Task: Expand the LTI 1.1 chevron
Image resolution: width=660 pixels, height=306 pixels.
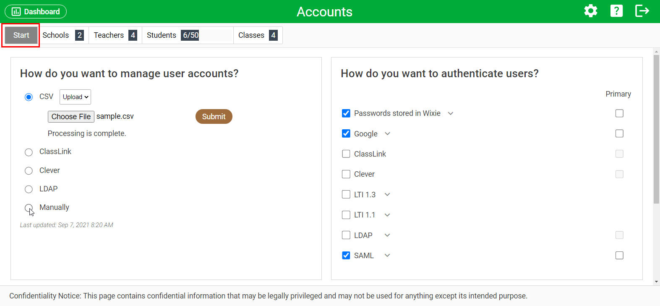Action: [387, 215]
